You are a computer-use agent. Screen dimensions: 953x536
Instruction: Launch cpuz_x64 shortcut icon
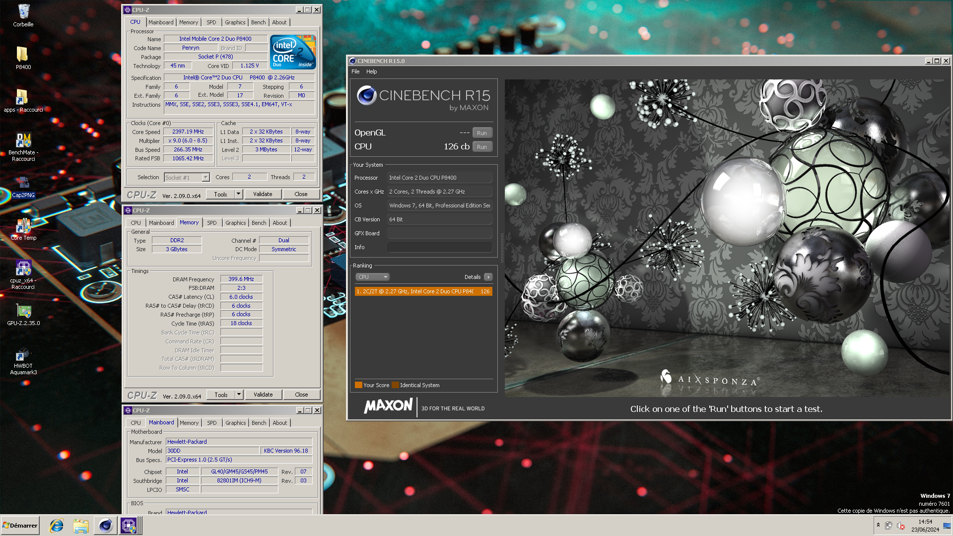(x=23, y=275)
